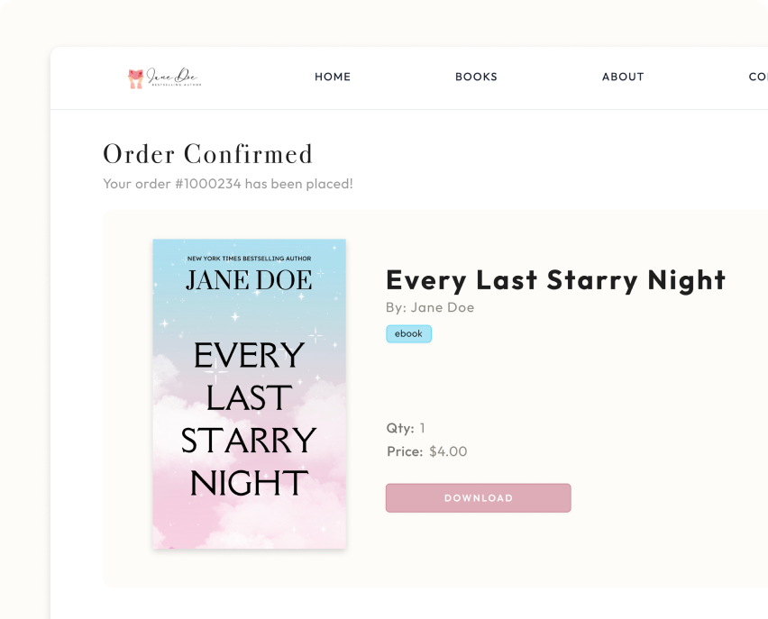Click the Qty value of 1
768x619 pixels.
[422, 428]
